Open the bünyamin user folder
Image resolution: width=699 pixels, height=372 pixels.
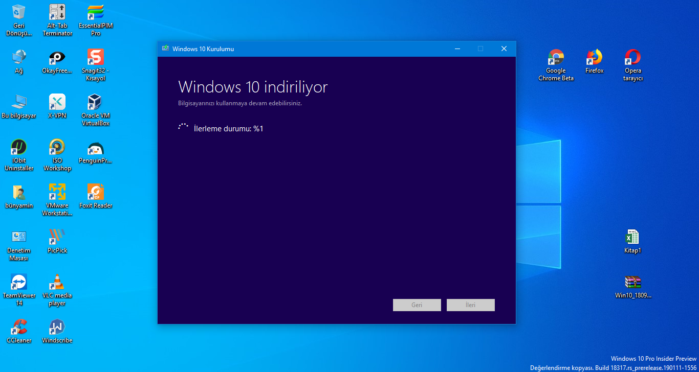point(19,196)
